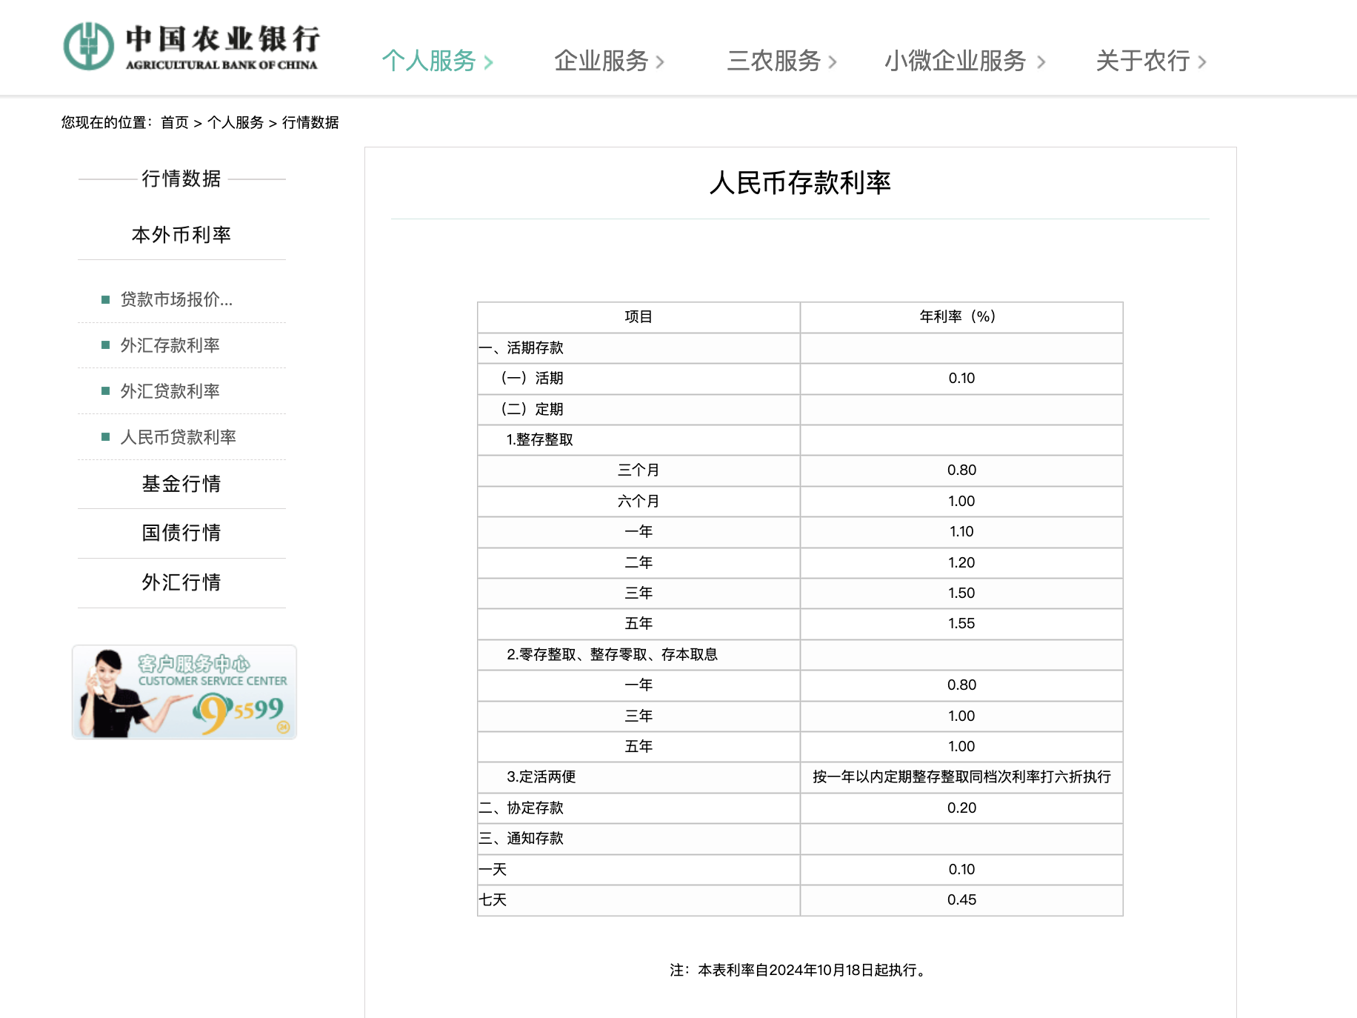This screenshot has width=1357, height=1018.
Task: Click the green bullet beside 人民币贷款利率
Action: tap(105, 437)
